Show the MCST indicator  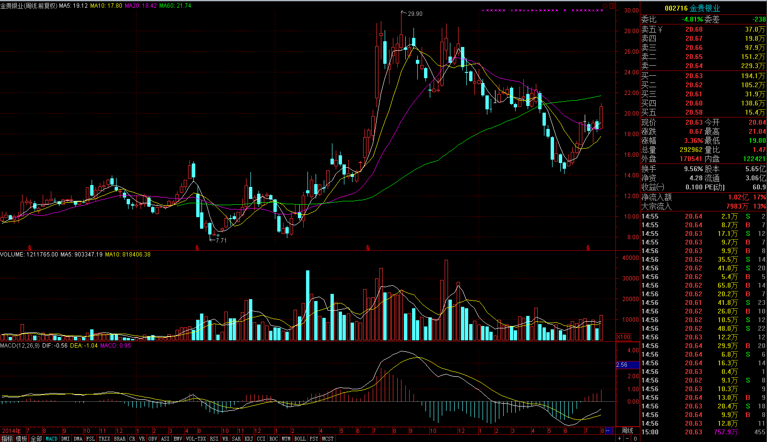pyautogui.click(x=328, y=439)
